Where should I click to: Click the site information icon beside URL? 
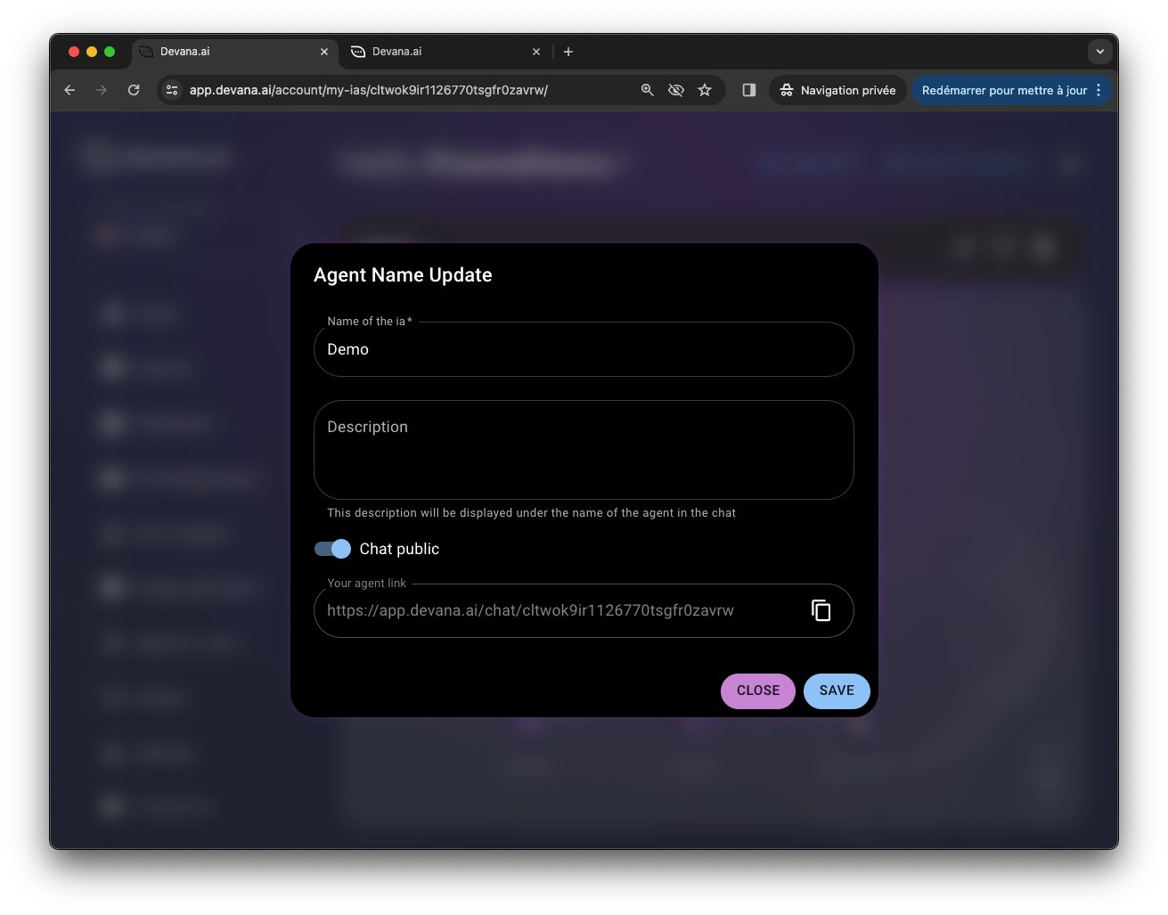tap(173, 90)
